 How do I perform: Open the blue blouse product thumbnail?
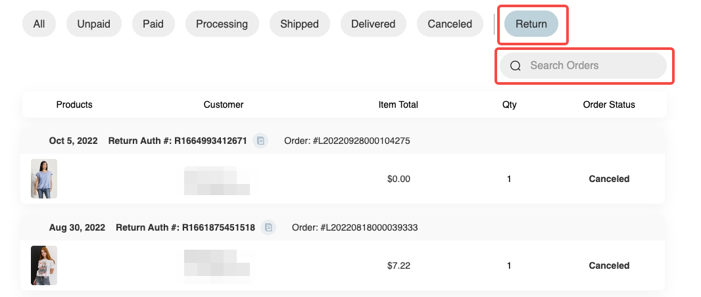44,179
